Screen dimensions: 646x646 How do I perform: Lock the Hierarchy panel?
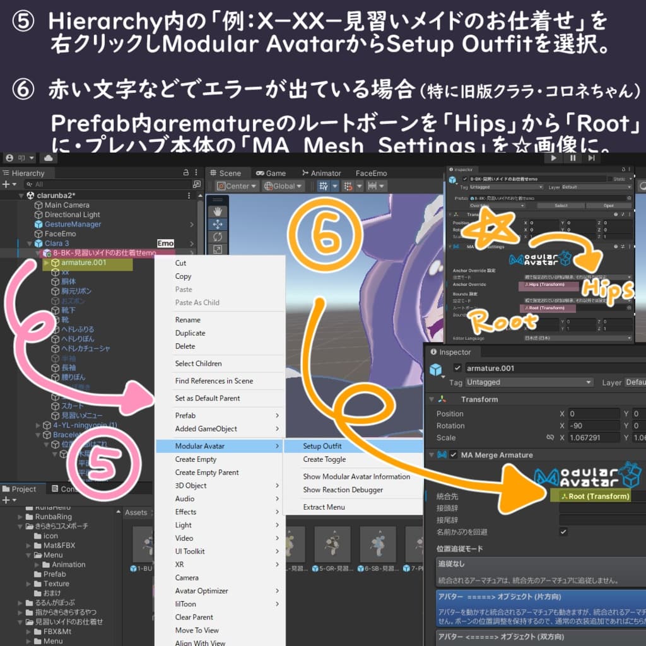coord(186,173)
